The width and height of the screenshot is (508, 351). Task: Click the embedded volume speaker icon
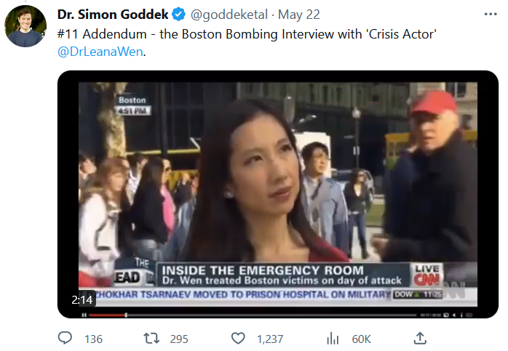454,315
